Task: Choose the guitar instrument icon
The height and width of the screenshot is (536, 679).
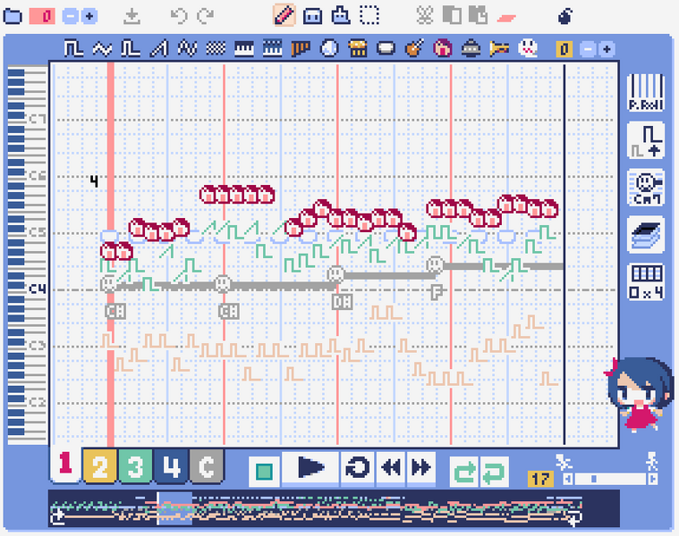Action: point(413,48)
